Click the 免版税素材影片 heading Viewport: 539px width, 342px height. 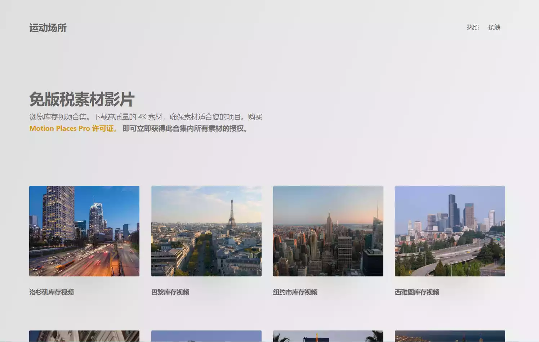click(82, 99)
